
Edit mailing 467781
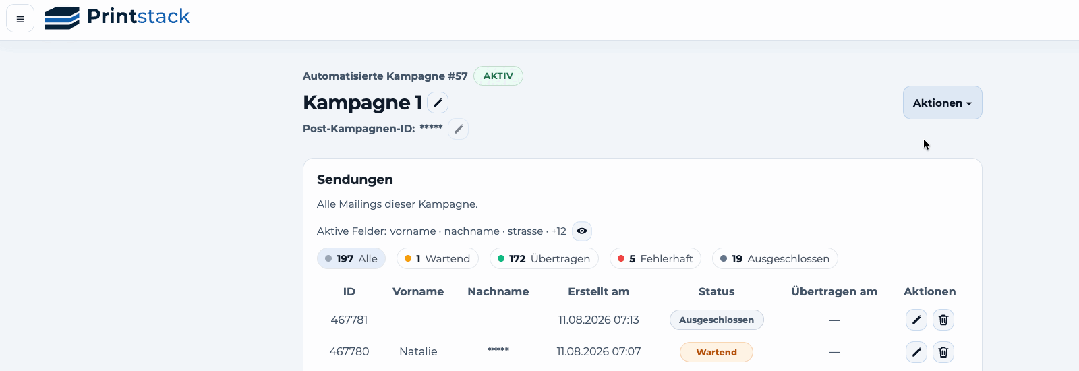coord(916,320)
